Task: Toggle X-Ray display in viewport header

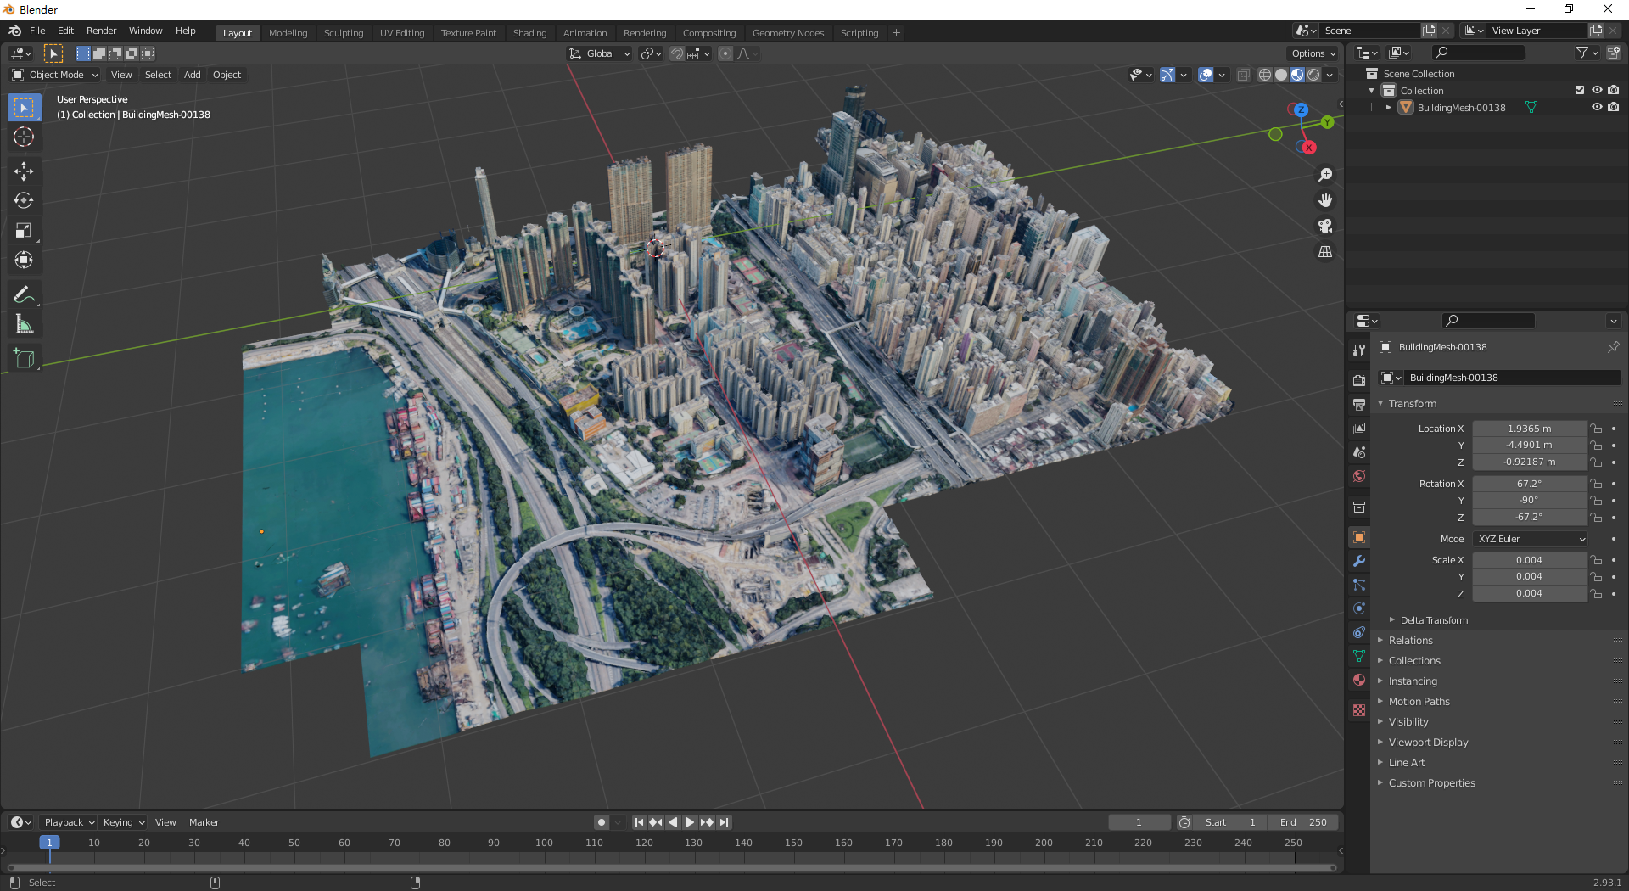Action: coord(1243,75)
